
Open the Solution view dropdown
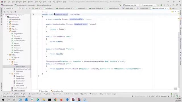pos(8,8)
